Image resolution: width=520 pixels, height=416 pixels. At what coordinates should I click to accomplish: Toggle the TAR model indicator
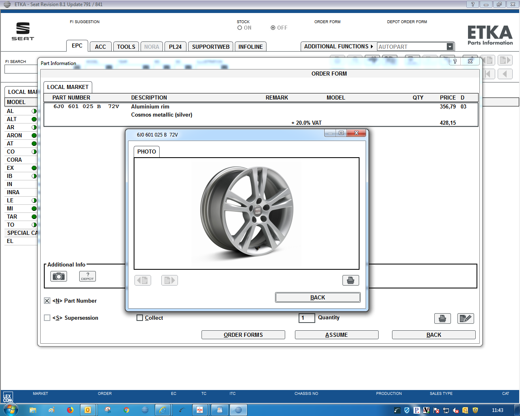tap(34, 217)
